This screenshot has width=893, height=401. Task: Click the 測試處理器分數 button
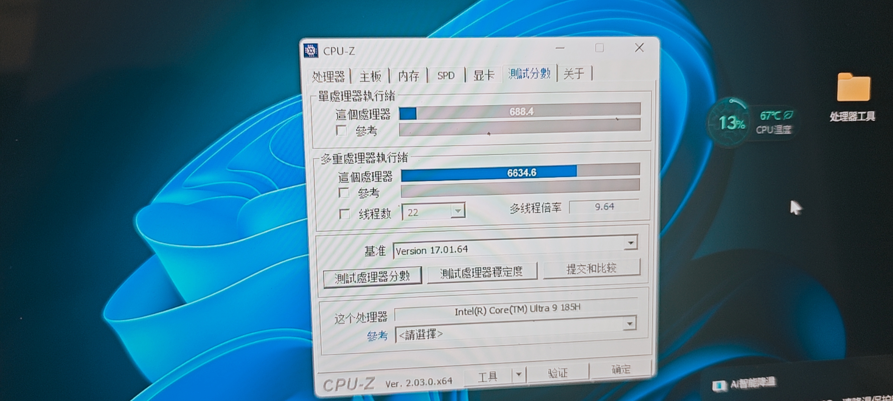point(372,277)
